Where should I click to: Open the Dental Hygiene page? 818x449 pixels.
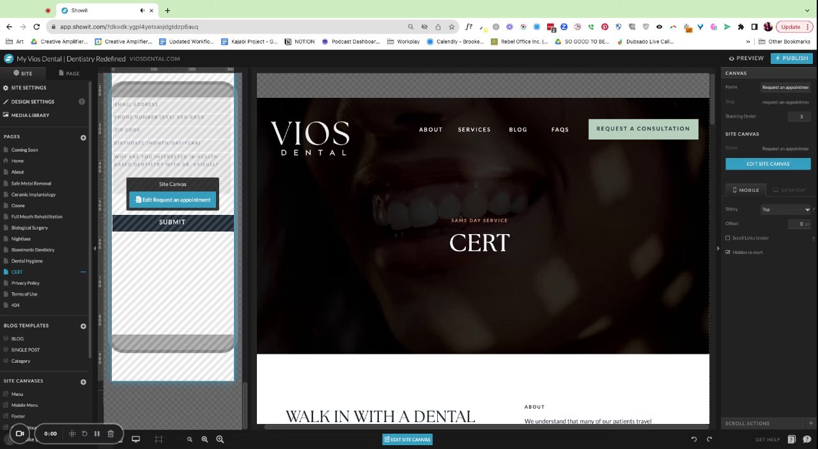click(x=27, y=261)
